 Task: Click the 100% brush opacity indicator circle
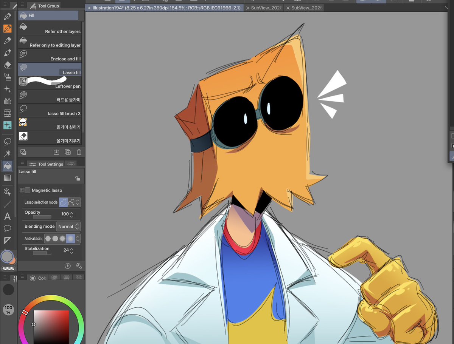[x=8, y=310]
